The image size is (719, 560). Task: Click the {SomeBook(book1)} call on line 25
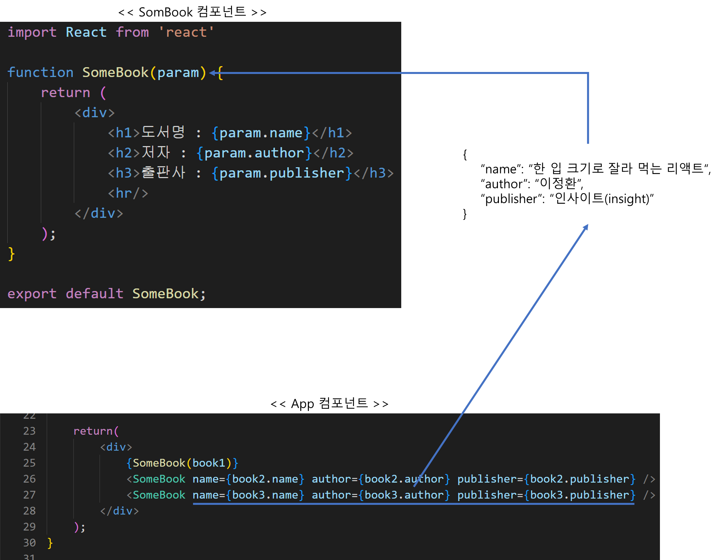coord(182,463)
